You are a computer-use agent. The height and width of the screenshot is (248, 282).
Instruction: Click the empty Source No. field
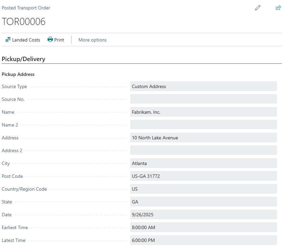[x=203, y=99]
